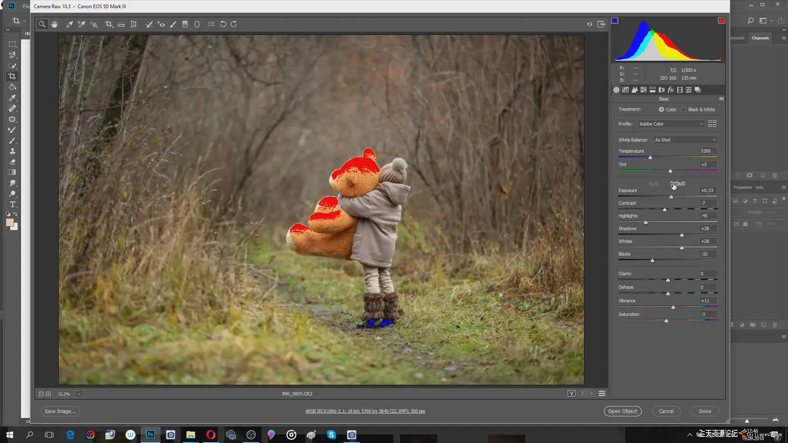This screenshot has height=443, width=788.
Task: Select Color treatment radio button
Action: click(x=661, y=110)
